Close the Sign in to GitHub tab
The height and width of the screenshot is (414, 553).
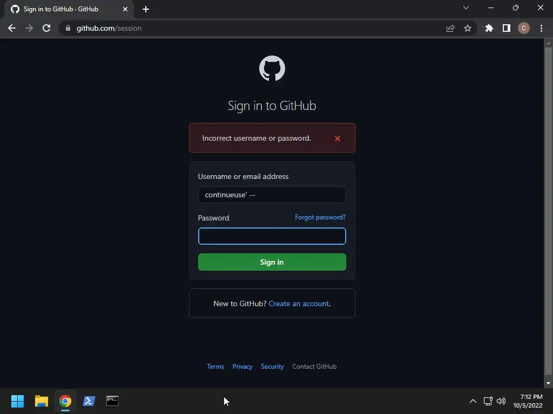[125, 9]
